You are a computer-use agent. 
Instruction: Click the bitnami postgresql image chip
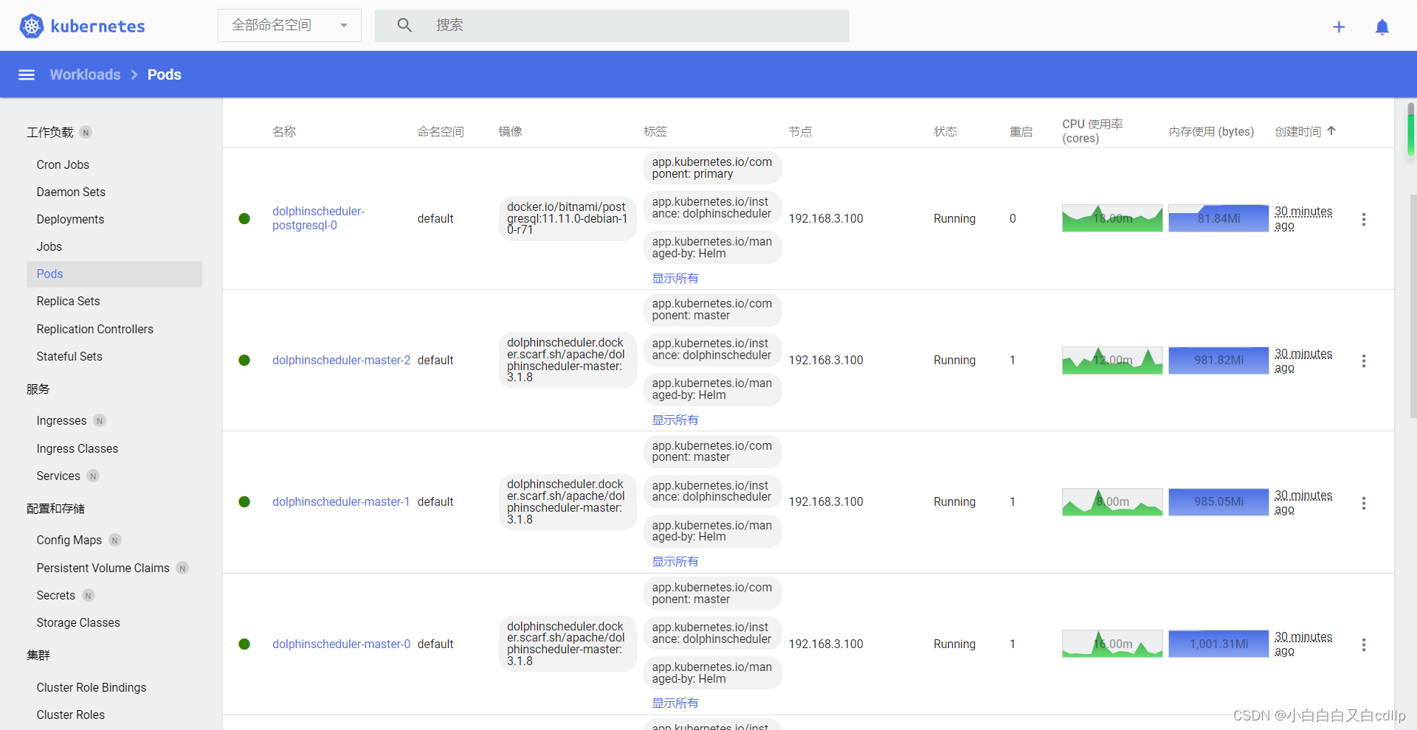click(567, 218)
